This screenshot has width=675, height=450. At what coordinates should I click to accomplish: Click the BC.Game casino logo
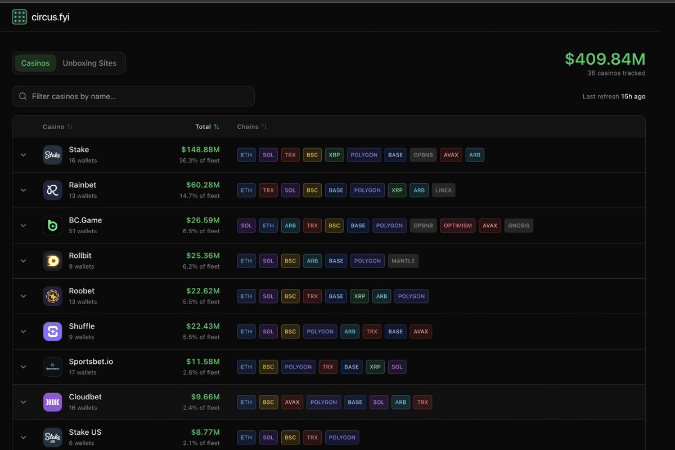(x=52, y=225)
